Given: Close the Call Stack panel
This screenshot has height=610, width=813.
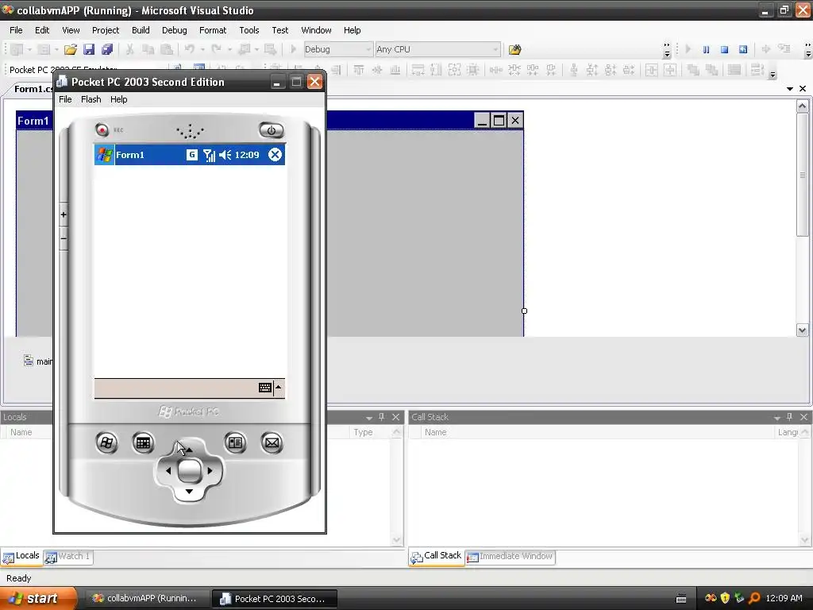Looking at the screenshot, I should (x=803, y=417).
